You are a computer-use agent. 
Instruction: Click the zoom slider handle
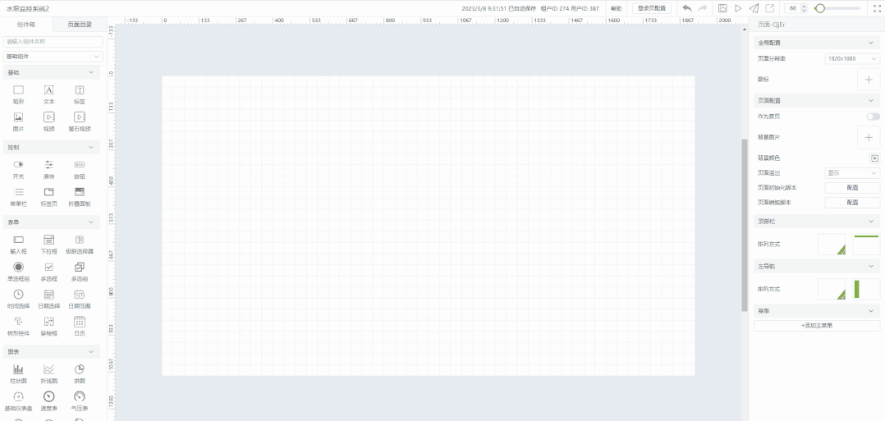[x=819, y=8]
